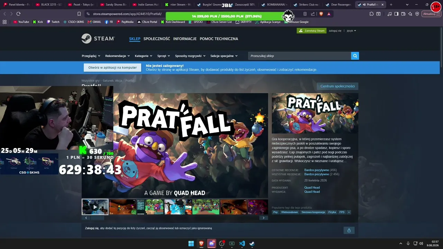Go back using the browser back arrow
Viewport: 443px width, 249px height.
click(x=4, y=14)
